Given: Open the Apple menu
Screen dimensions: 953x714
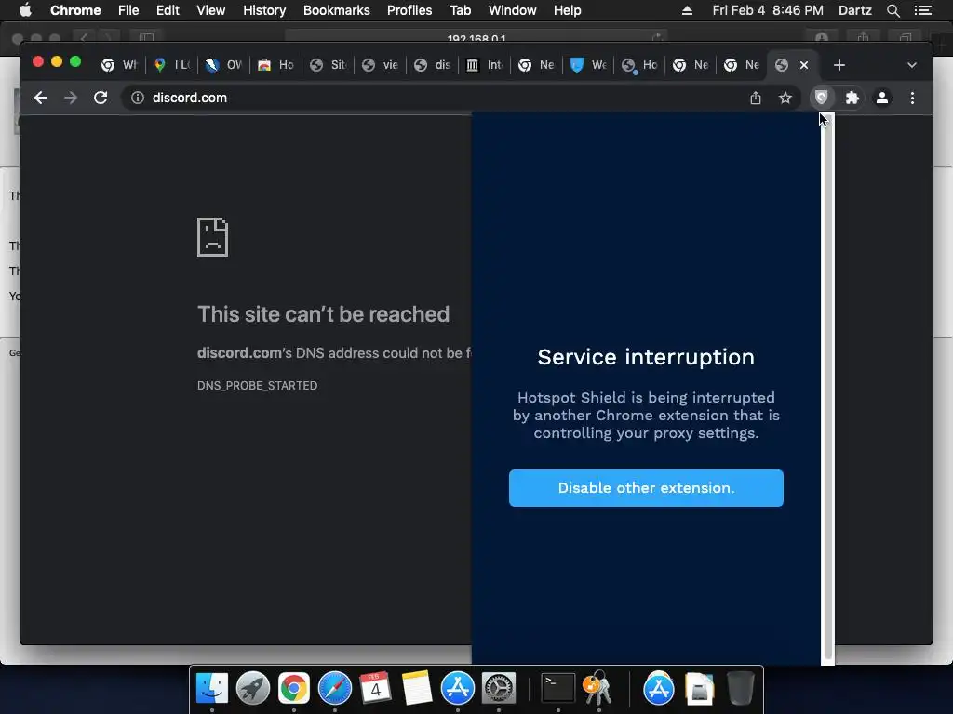Looking at the screenshot, I should tap(25, 10).
